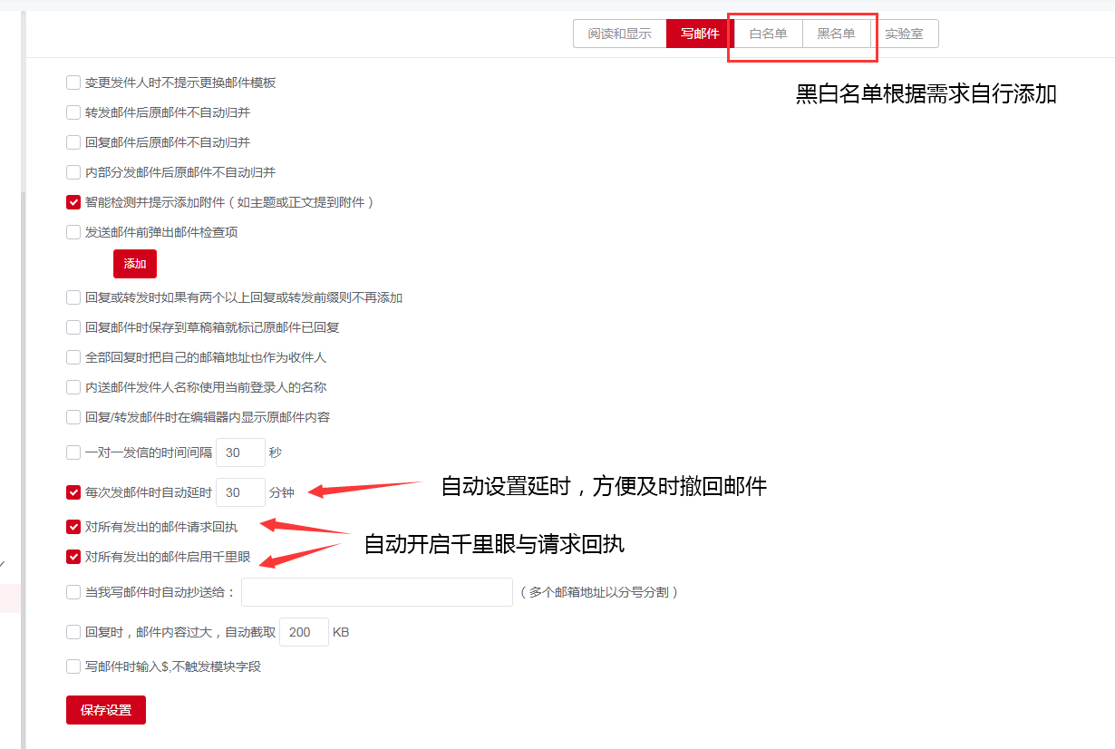
Task: Click the red 添加 button
Action: [135, 264]
